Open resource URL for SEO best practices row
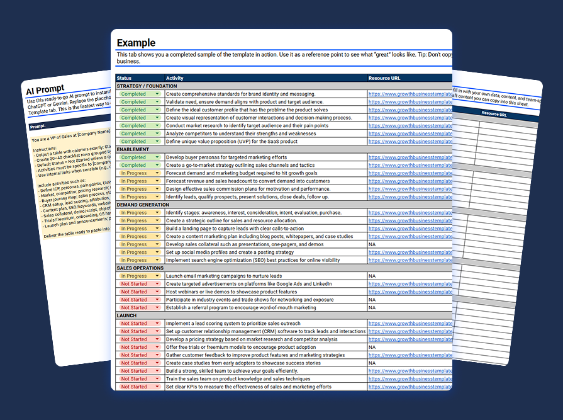The height and width of the screenshot is (420, 563). click(x=410, y=260)
